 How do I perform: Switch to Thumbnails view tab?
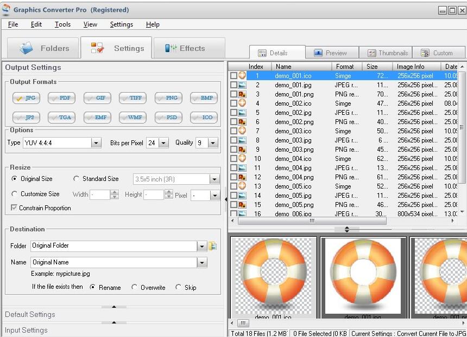coord(386,53)
